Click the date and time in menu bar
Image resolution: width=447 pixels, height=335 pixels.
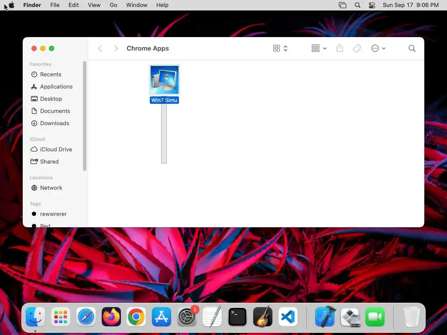[410, 5]
